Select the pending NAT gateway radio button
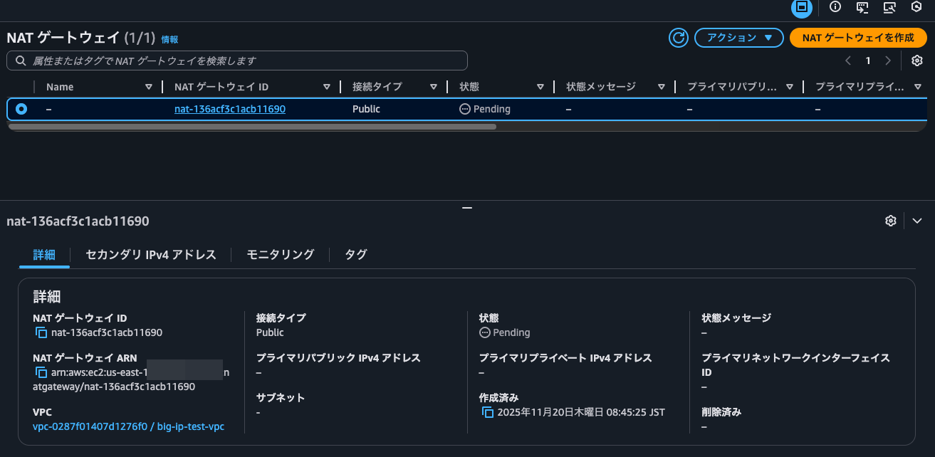This screenshot has height=457, width=935. click(21, 108)
